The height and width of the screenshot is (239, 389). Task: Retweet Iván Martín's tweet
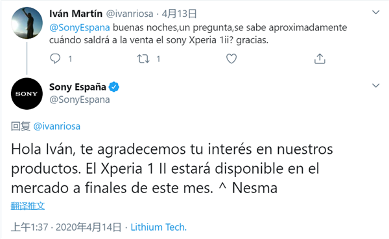(x=143, y=59)
